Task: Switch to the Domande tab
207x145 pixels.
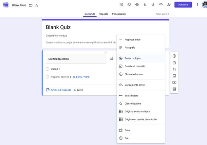Action: pos(90,14)
